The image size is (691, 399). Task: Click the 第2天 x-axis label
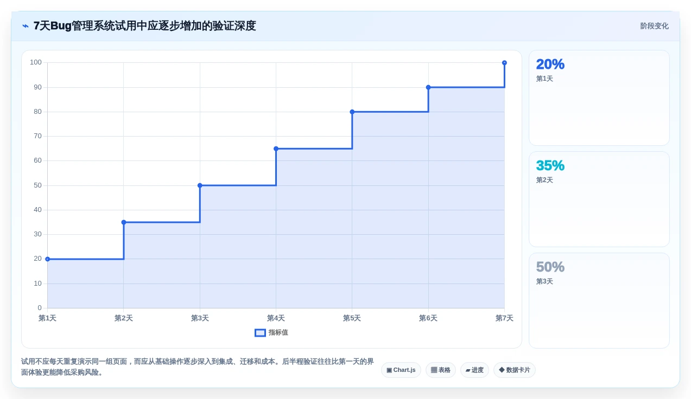(x=124, y=318)
